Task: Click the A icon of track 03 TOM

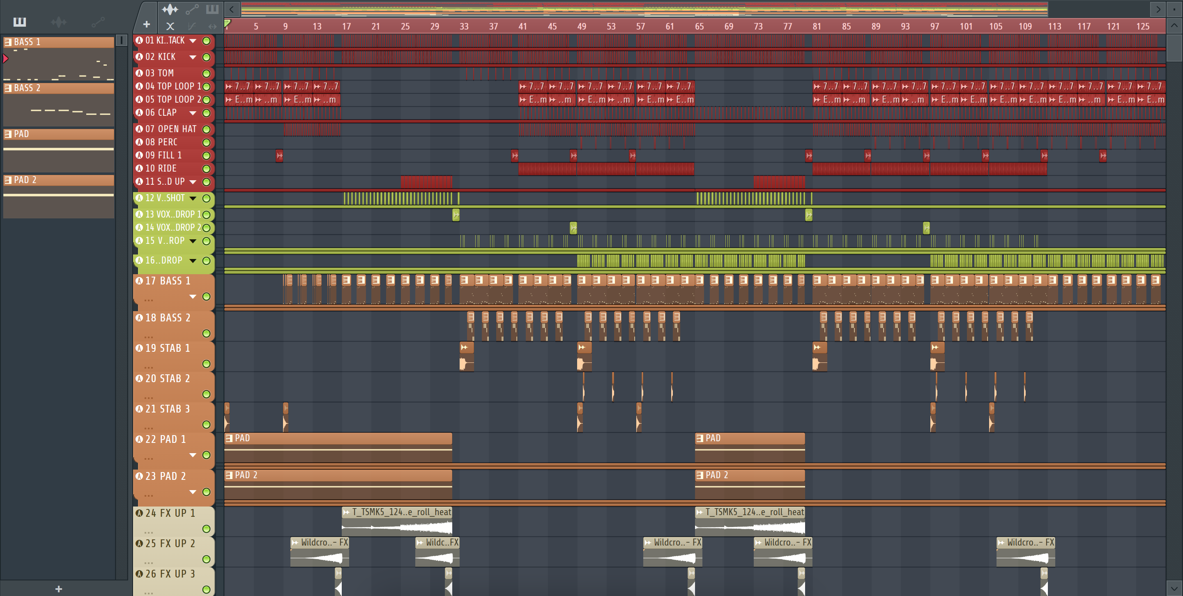Action: click(x=139, y=73)
